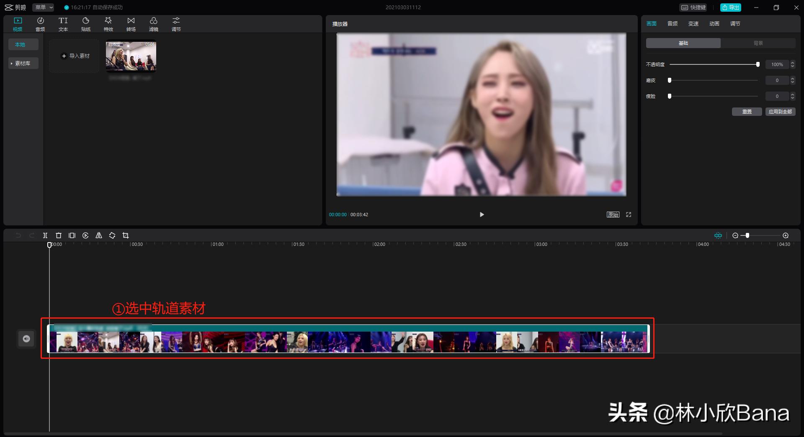The image size is (804, 437).
Task: Switch to the 背景 background tab
Action: point(758,43)
